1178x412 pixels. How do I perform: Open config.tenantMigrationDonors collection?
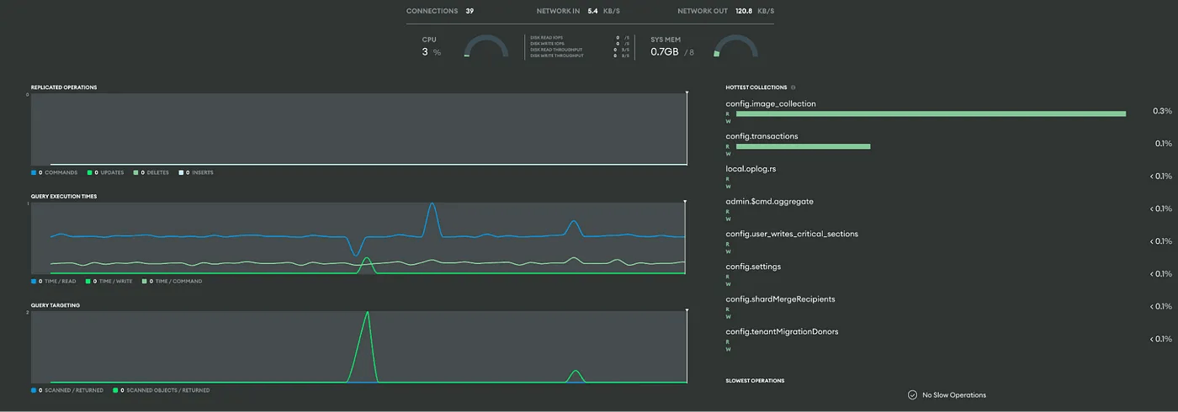pyautogui.click(x=782, y=331)
